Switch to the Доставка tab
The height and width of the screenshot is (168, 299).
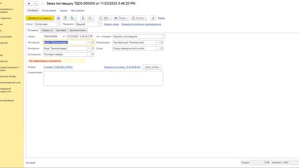tap(61, 30)
